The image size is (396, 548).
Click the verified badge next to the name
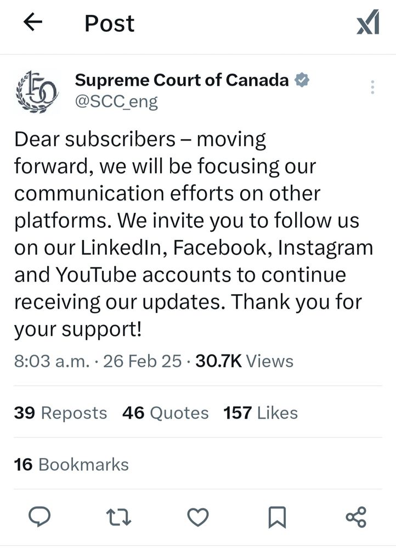[301, 79]
